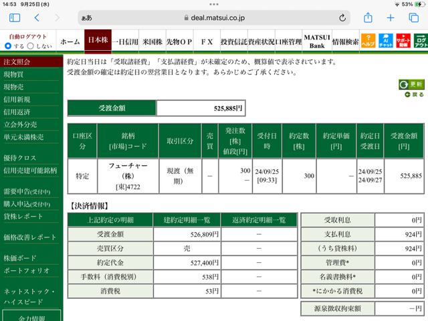Image resolution: width=428 pixels, height=321 pixels.
Task: Open the ホーム menu tab
Action: pyautogui.click(x=70, y=41)
